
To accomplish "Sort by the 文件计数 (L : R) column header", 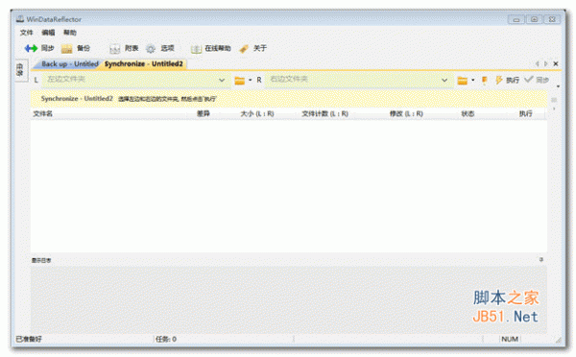I will pos(325,114).
